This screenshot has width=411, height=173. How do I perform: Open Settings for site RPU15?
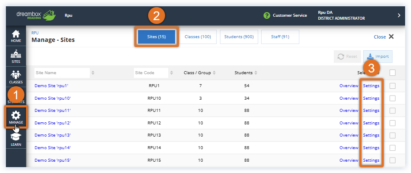[371, 160]
